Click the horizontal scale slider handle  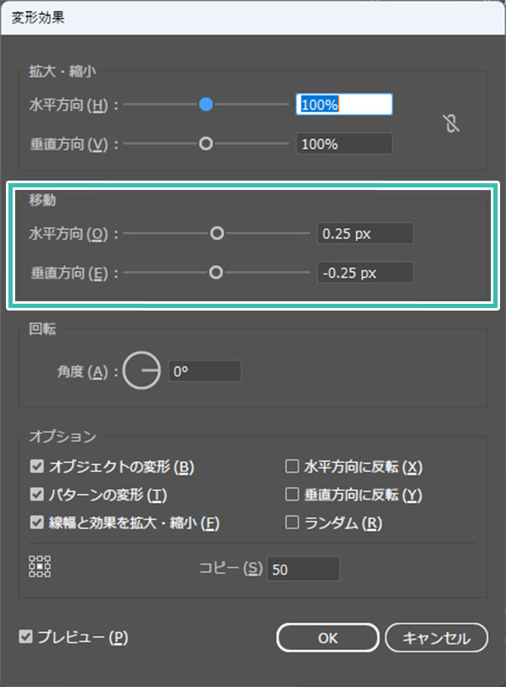point(206,105)
